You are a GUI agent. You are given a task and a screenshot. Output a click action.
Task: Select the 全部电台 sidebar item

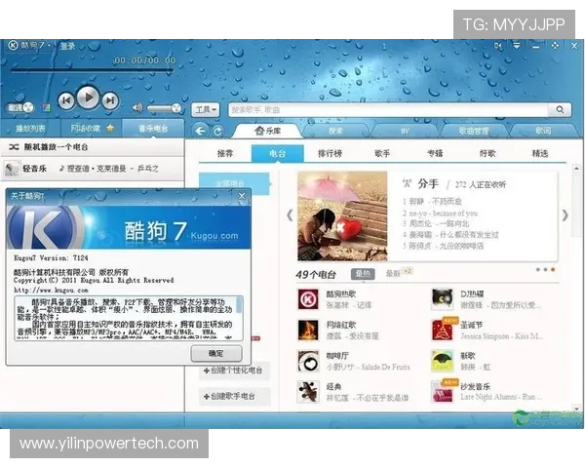pos(234,183)
